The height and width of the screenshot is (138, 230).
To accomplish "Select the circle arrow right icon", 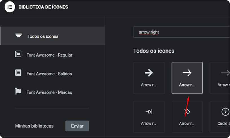I will [x=224, y=117].
